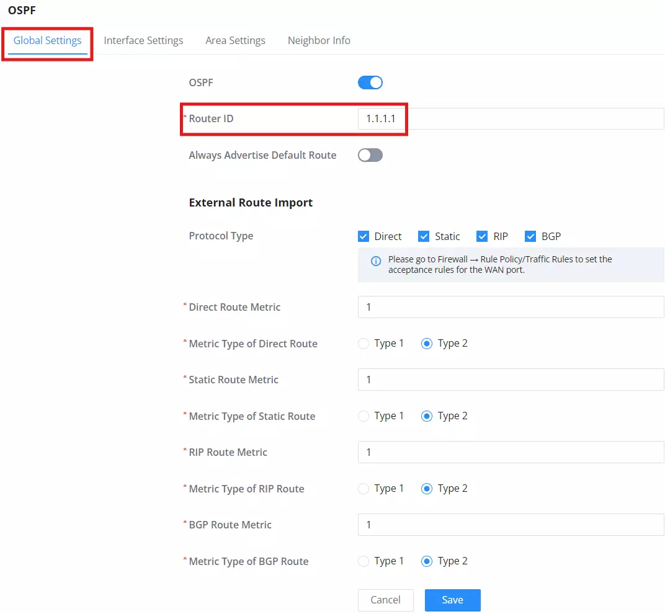The height and width of the screenshot is (614, 665).
Task: Enable Always Advertise Default Route switch
Action: pos(370,155)
